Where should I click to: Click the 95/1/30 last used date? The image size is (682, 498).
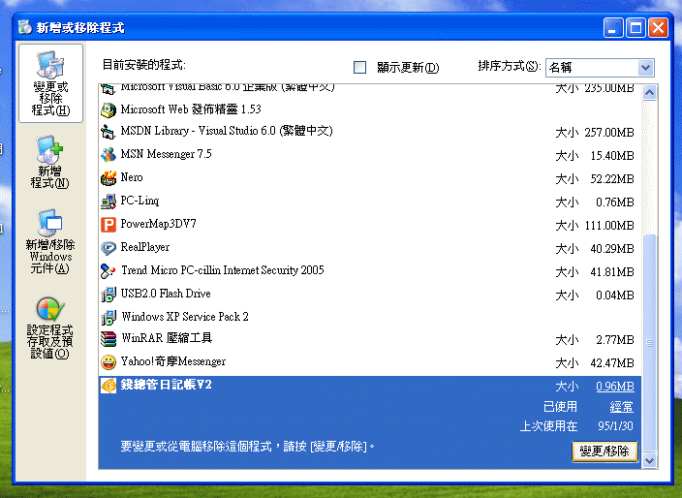point(615,425)
